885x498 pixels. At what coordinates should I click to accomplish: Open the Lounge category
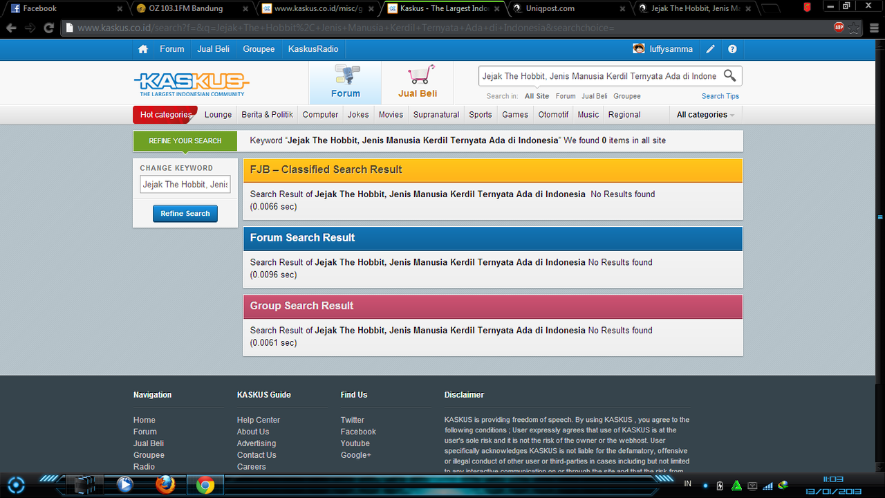(218, 115)
